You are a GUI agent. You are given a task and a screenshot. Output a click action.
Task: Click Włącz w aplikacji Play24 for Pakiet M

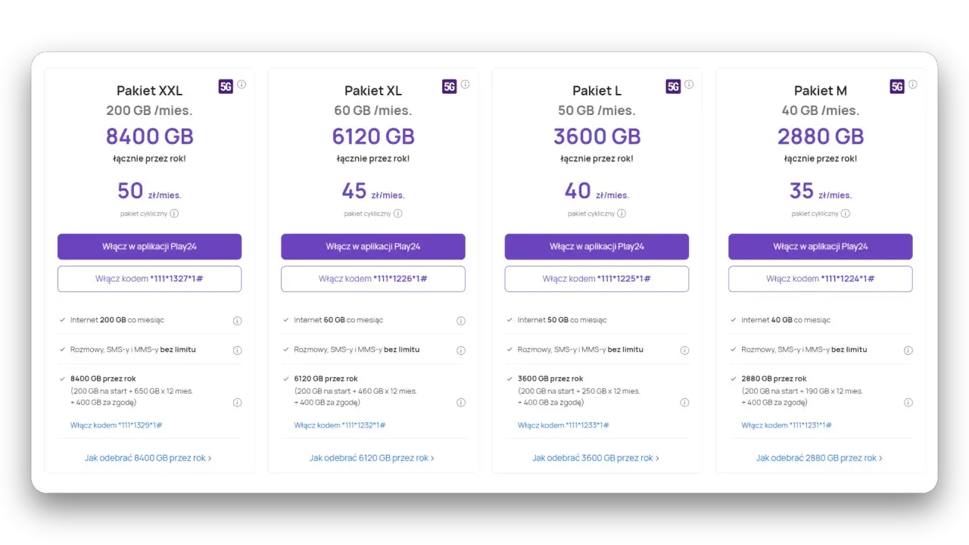click(821, 247)
